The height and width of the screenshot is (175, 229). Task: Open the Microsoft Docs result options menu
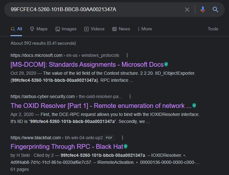tap(127, 55)
